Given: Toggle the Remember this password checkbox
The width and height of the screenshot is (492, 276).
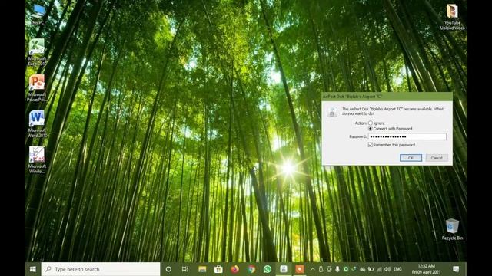Looking at the screenshot, I should [371, 145].
